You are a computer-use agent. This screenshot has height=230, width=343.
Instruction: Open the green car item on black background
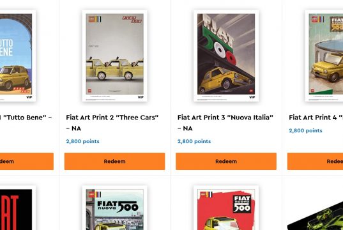[315, 215]
